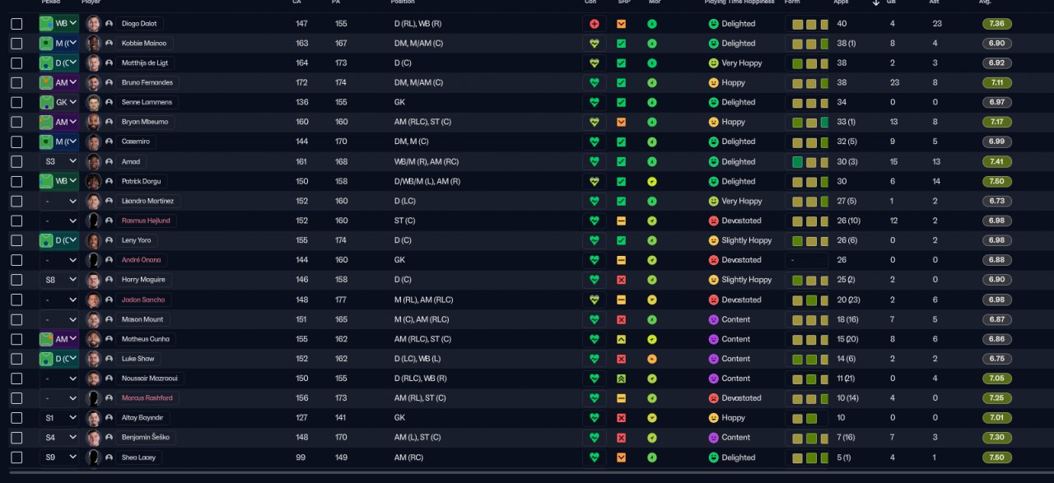Viewport: 1054px width, 483px height.
Task: Click Diogo Dalot's red injury condition icon
Action: [x=594, y=24]
